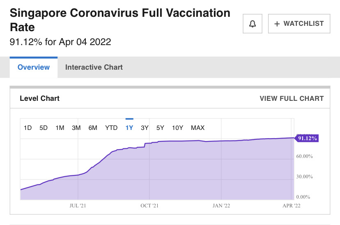The height and width of the screenshot is (225, 340).
Task: Select the 1D time range
Action: pyautogui.click(x=28, y=128)
